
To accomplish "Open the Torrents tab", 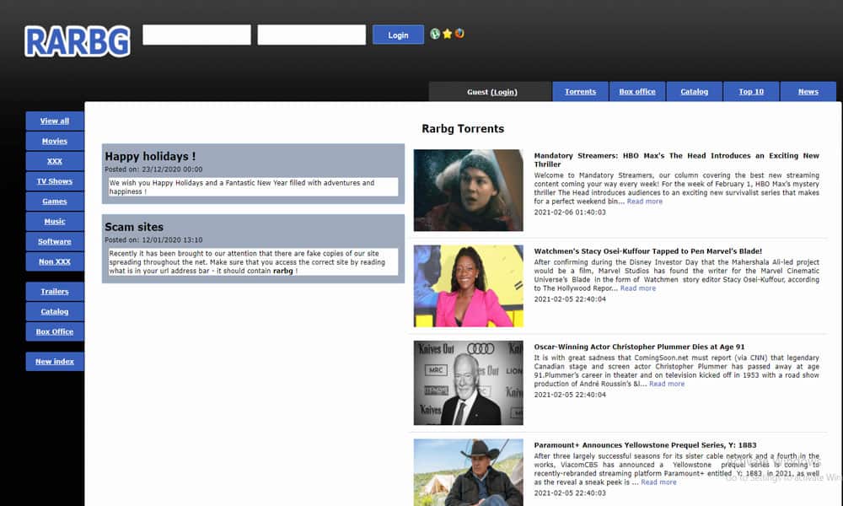I will tap(581, 91).
